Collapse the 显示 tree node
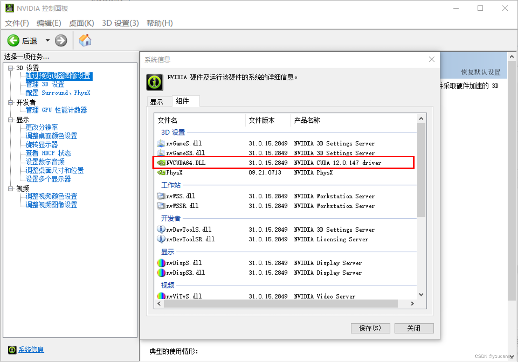Screen dimensions: 518x362 10,120
